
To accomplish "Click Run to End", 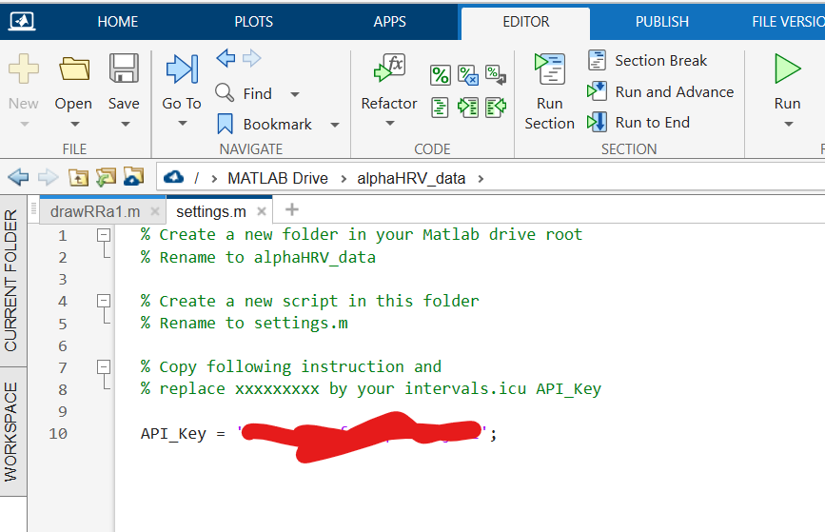I will [x=638, y=122].
